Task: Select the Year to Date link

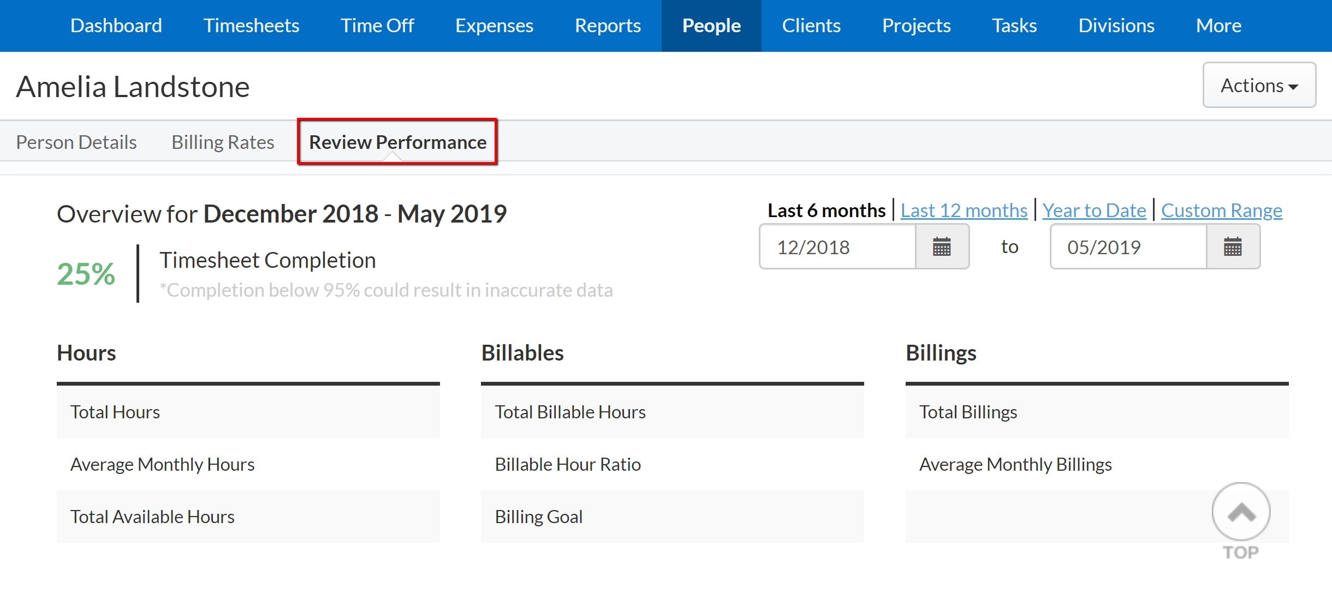Action: (1094, 210)
